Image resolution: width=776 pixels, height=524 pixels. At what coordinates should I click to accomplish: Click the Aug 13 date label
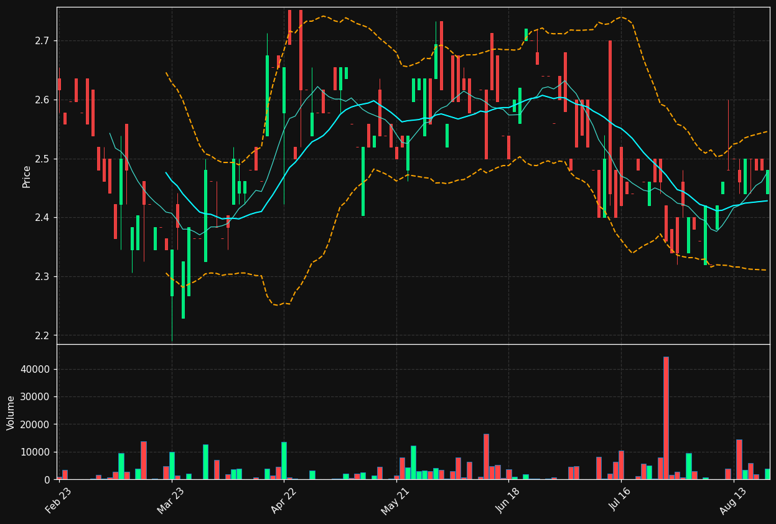pos(732,500)
